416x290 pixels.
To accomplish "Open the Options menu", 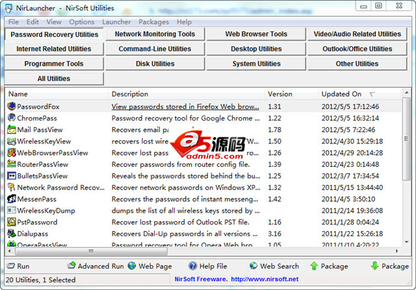I will tap(82, 21).
